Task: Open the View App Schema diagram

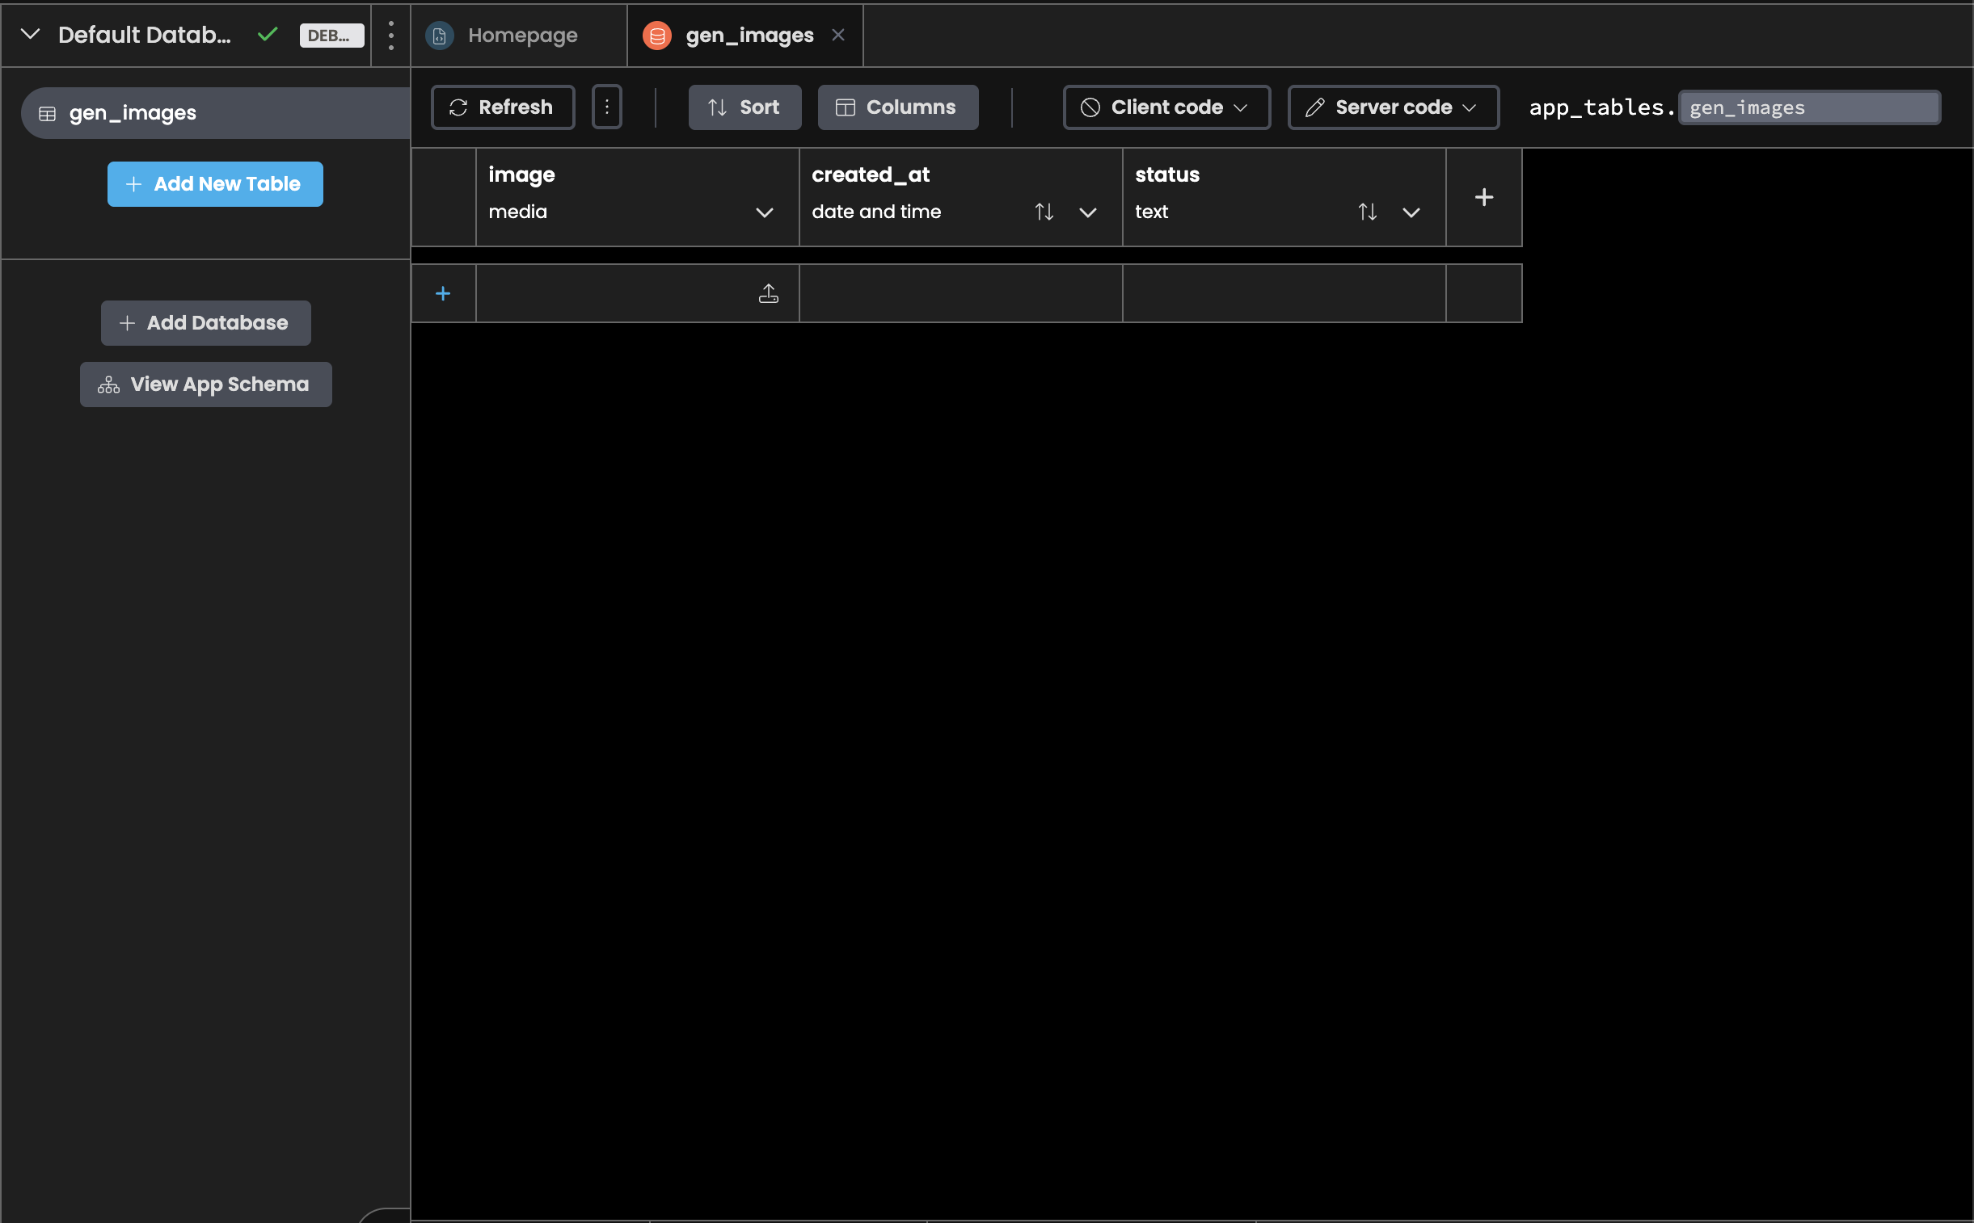Action: pyautogui.click(x=205, y=385)
